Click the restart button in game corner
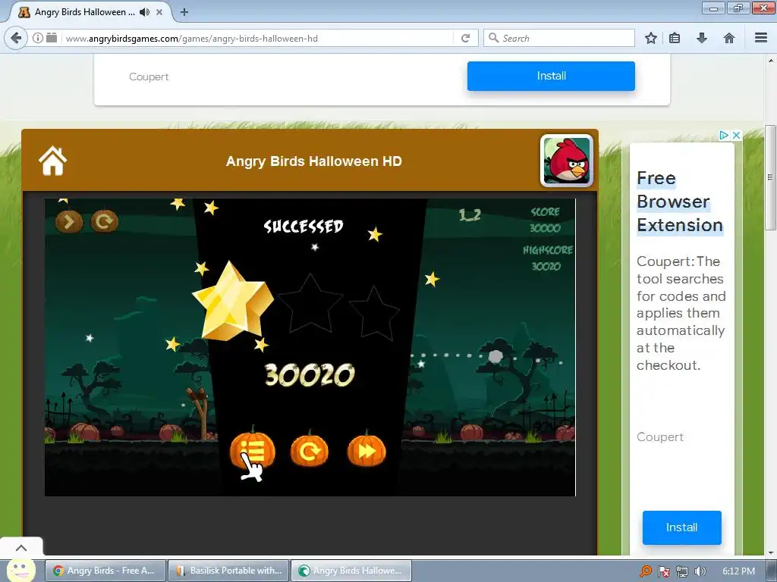 pos(105,221)
